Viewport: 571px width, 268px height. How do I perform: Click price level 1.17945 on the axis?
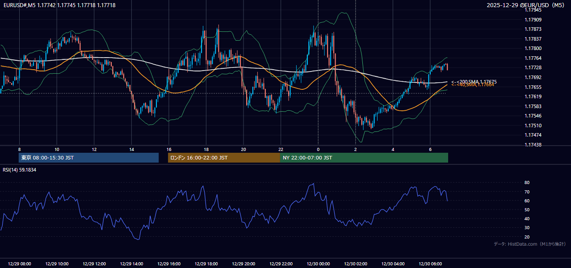coord(533,10)
